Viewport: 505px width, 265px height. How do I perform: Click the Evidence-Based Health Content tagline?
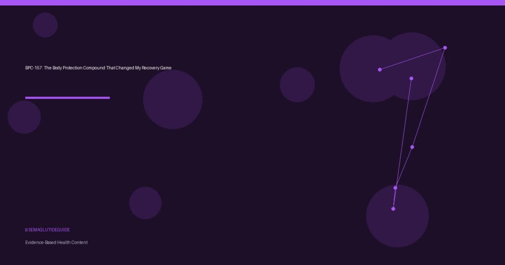click(x=56, y=242)
